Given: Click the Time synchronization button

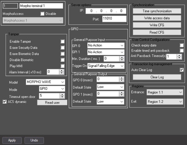Looking at the screenshot, I should pos(157,11).
